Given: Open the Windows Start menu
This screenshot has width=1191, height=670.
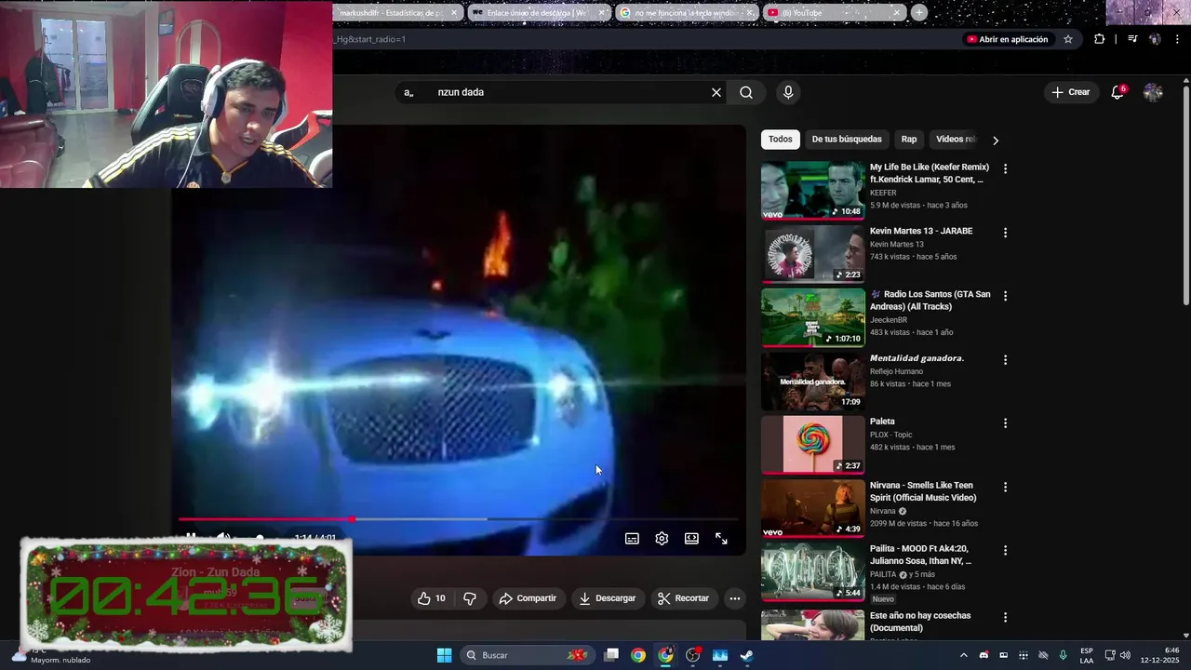Looking at the screenshot, I should coord(444,655).
